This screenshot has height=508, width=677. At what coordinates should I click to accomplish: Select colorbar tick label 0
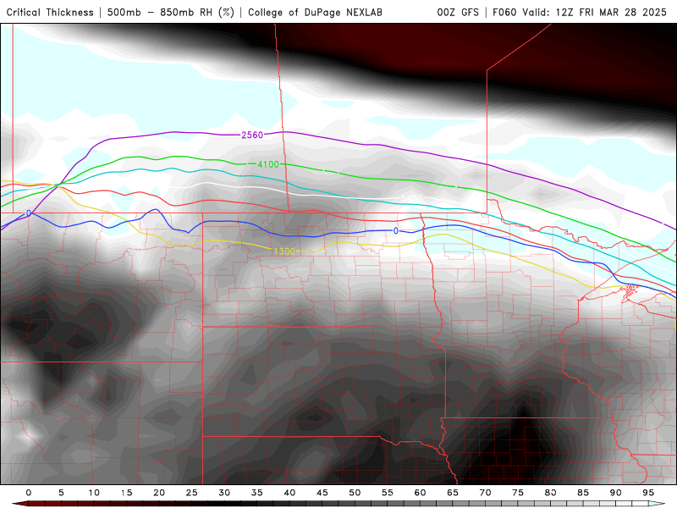pyautogui.click(x=29, y=493)
